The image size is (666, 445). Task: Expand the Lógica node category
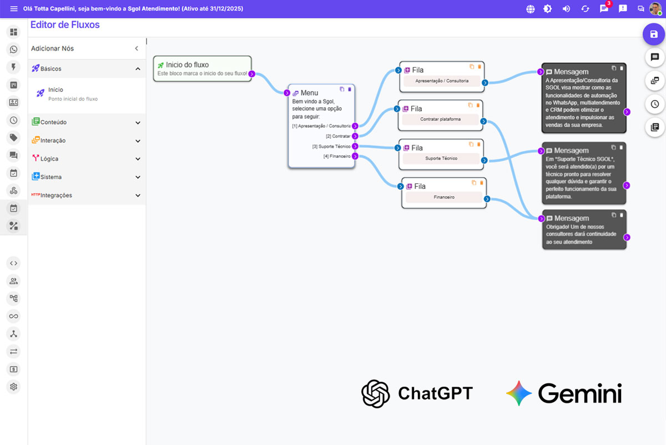click(x=138, y=159)
